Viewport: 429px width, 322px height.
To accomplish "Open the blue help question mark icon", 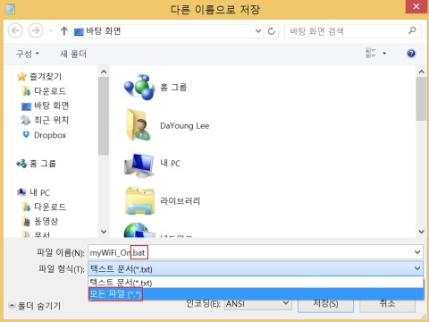I will coord(411,54).
